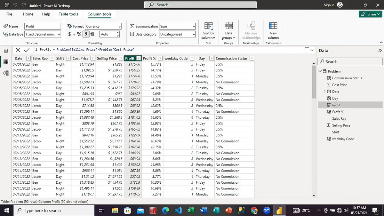The width and height of the screenshot is (384, 216).
Task: Select the Profit % field in Data pane
Action: [x=338, y=112]
